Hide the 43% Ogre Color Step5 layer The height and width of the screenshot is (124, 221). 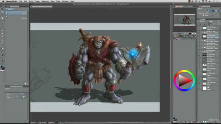click(x=199, y=37)
